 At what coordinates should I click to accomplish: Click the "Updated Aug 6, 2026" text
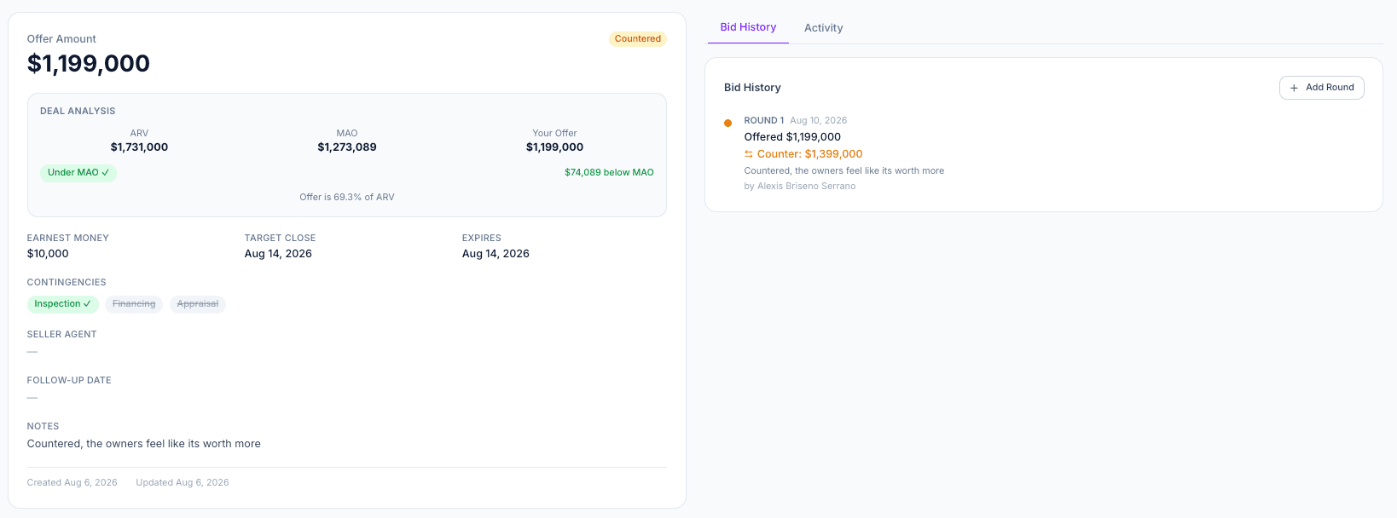pos(183,483)
